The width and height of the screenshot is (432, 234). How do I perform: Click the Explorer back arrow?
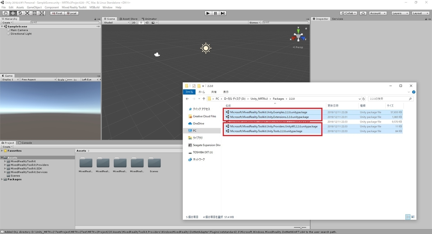187,99
